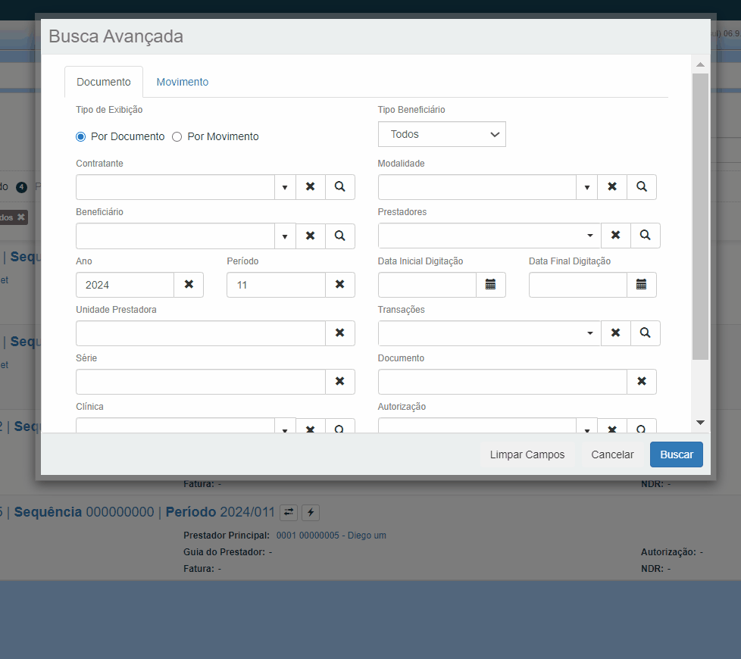The width and height of the screenshot is (741, 659).
Task: Open the Tipo Beneficiário dropdown
Action: tap(442, 134)
